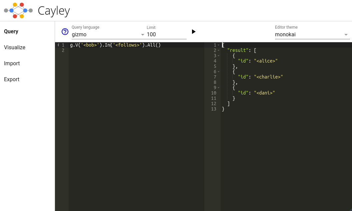Click '<follows>' string in the query
The width and height of the screenshot is (352, 211).
pos(127,45)
